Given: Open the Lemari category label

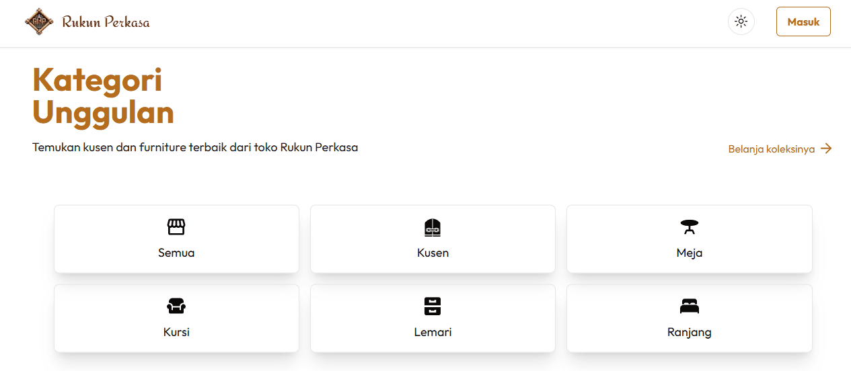Looking at the screenshot, I should coord(433,332).
